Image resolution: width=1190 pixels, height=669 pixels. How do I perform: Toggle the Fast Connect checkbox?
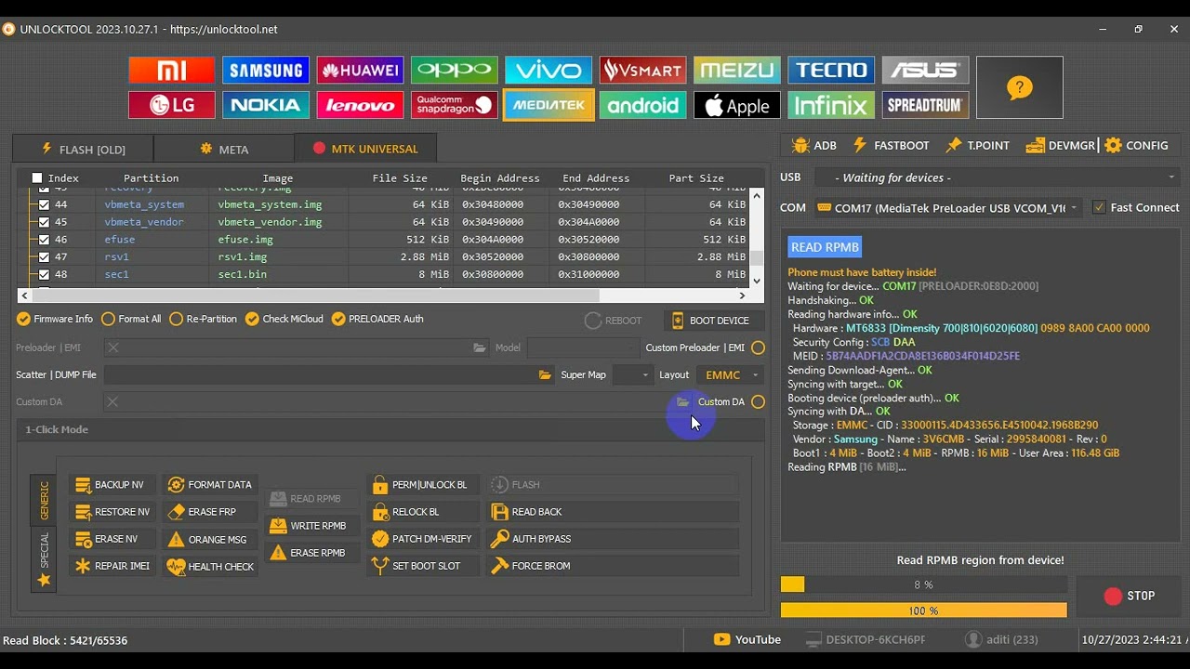[1099, 208]
